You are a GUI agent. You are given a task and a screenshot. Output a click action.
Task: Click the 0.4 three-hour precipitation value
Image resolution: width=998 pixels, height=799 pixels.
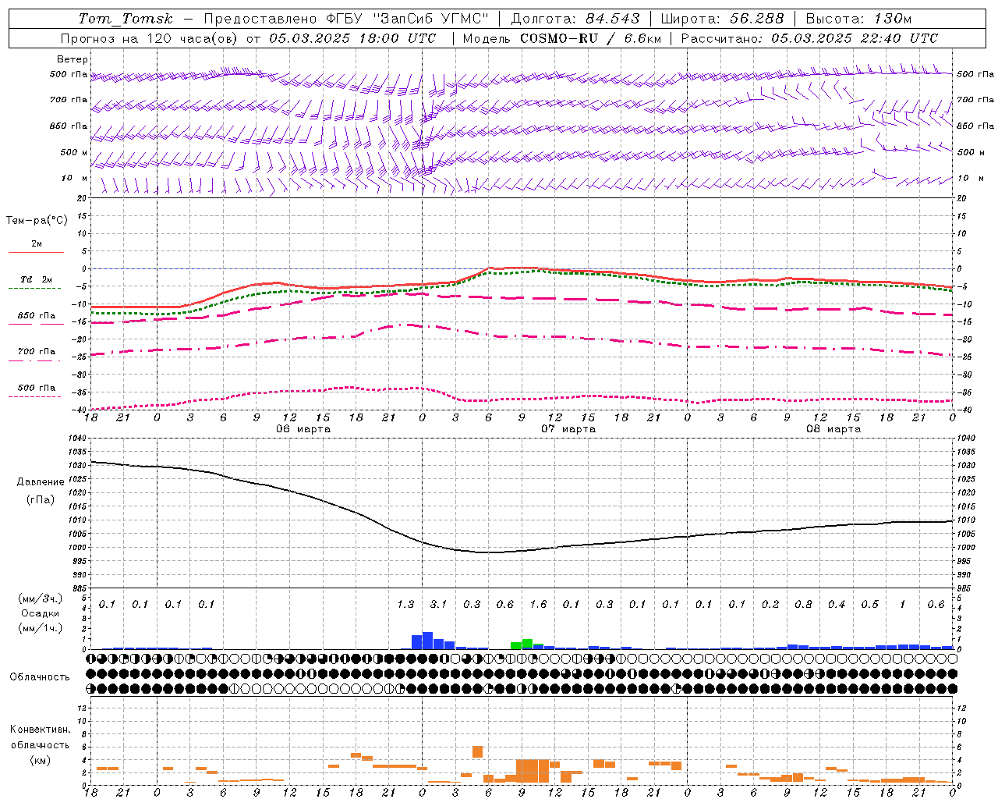click(x=837, y=604)
